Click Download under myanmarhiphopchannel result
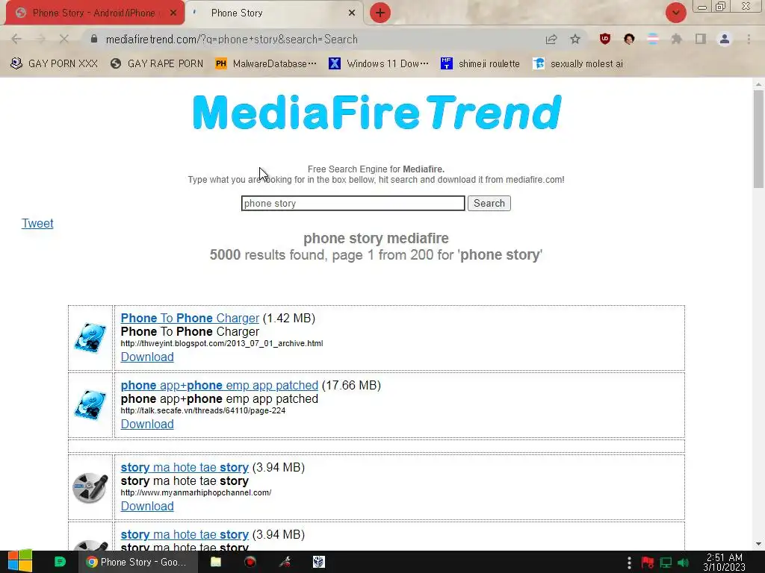 147,507
